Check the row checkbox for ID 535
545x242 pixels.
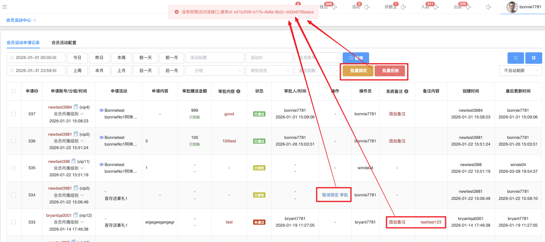click(x=14, y=168)
